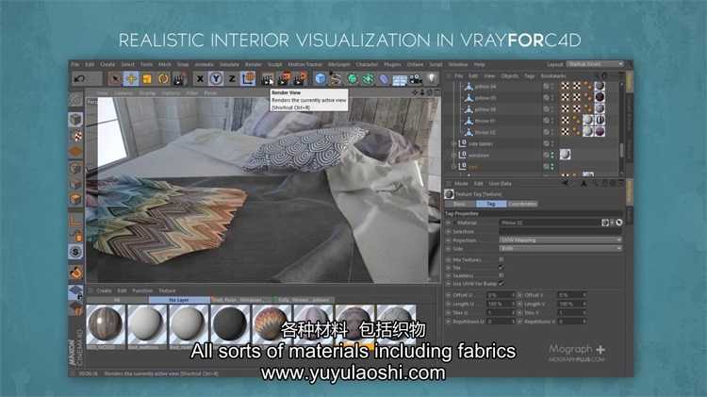The image size is (707, 397).
Task: Open the Render Settings icon
Action: click(301, 79)
